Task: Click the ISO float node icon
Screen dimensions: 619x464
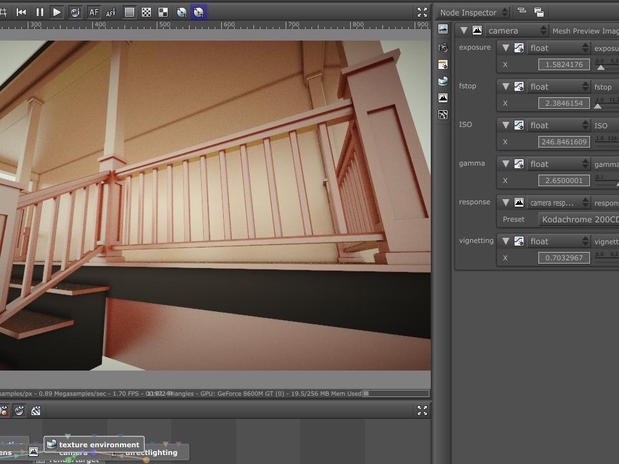Action: pos(518,125)
